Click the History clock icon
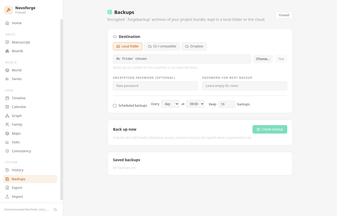 click(7, 170)
